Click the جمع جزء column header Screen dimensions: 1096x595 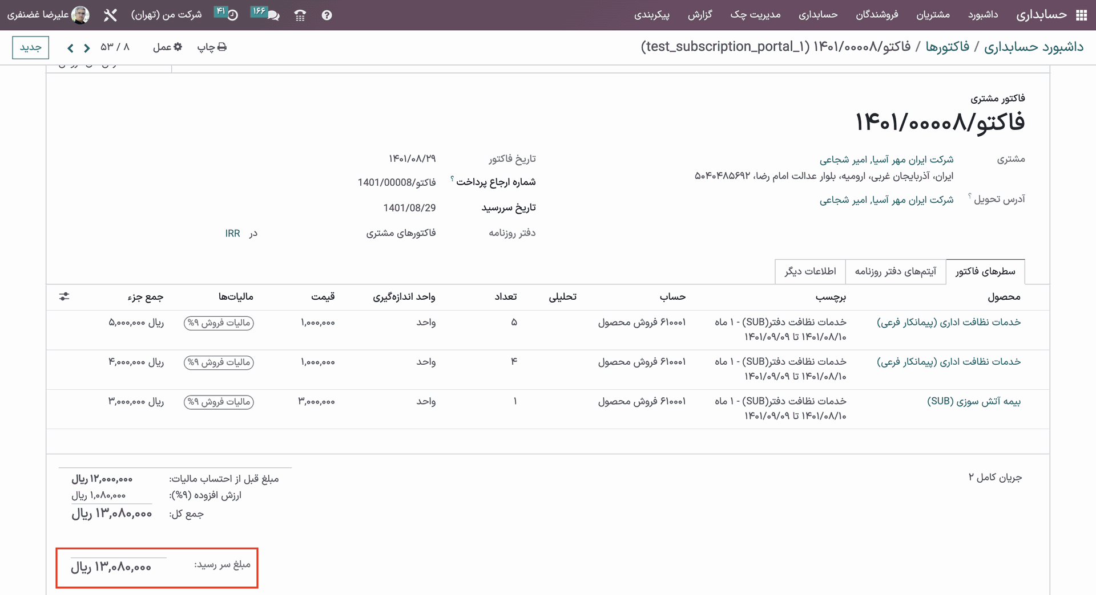click(x=146, y=297)
